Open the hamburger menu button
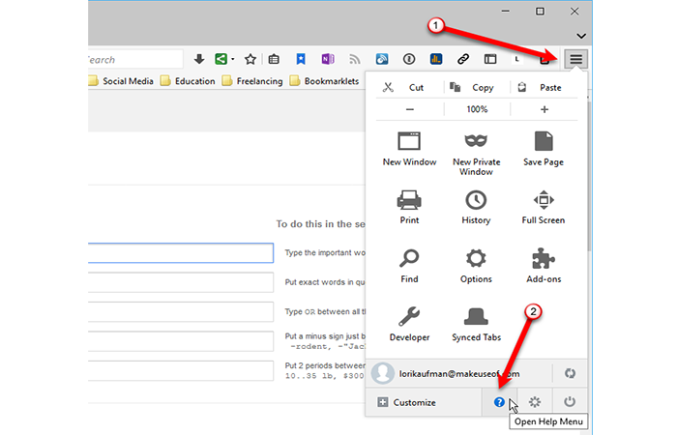Screen dimensions: 677x435 [x=575, y=59]
